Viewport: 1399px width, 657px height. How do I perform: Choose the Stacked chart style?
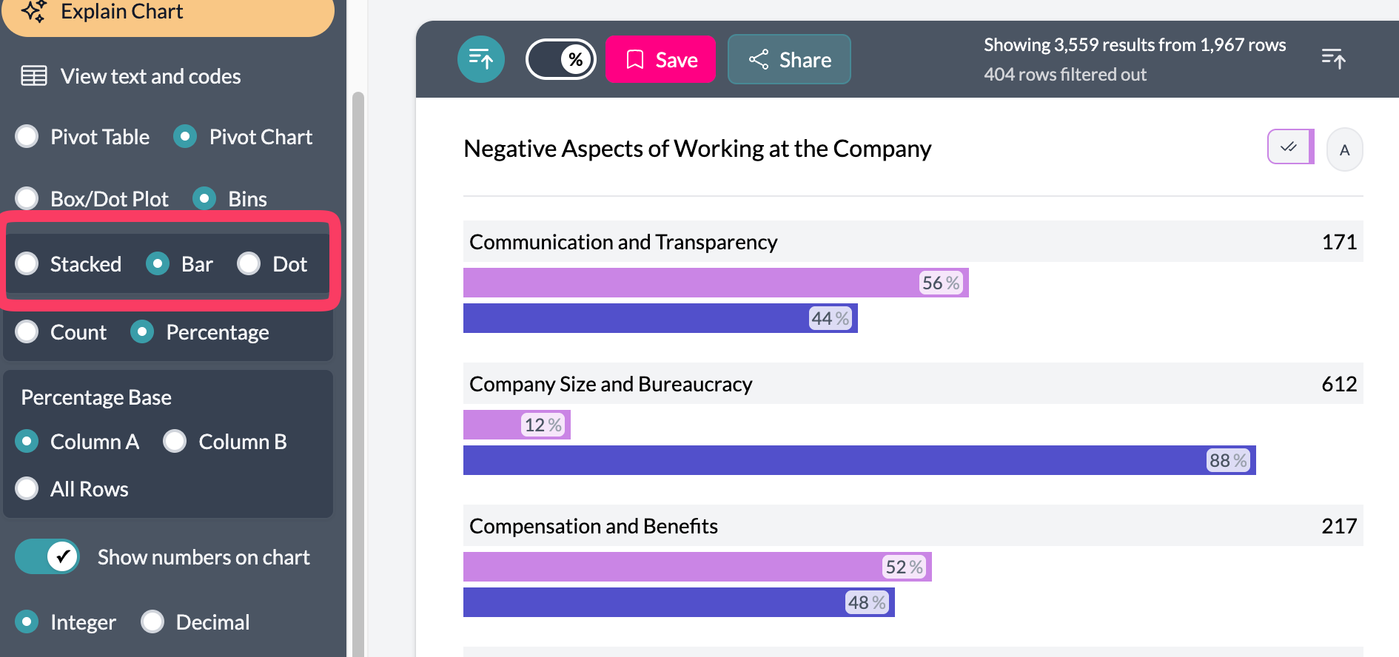click(x=27, y=264)
